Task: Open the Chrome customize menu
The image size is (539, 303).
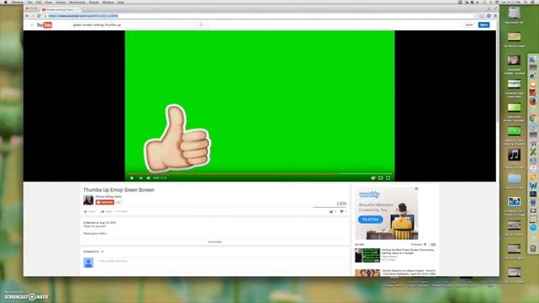Action: (x=495, y=16)
